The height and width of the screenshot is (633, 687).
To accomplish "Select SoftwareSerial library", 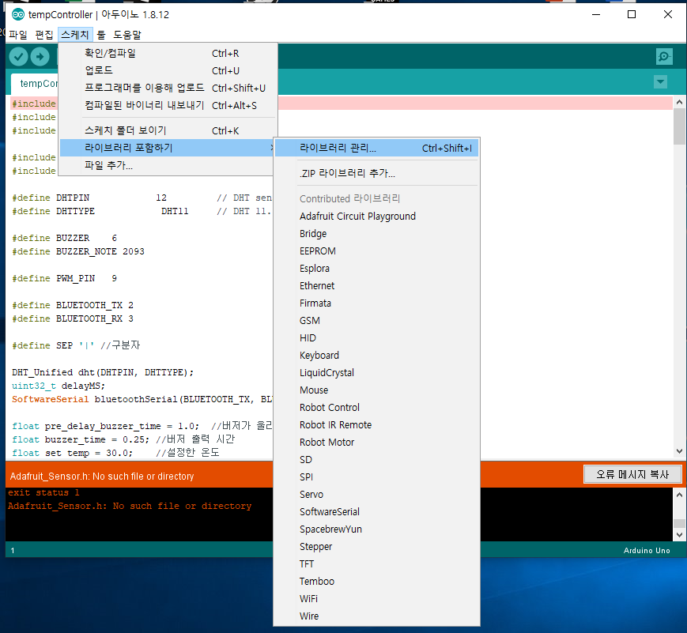I will (x=330, y=511).
